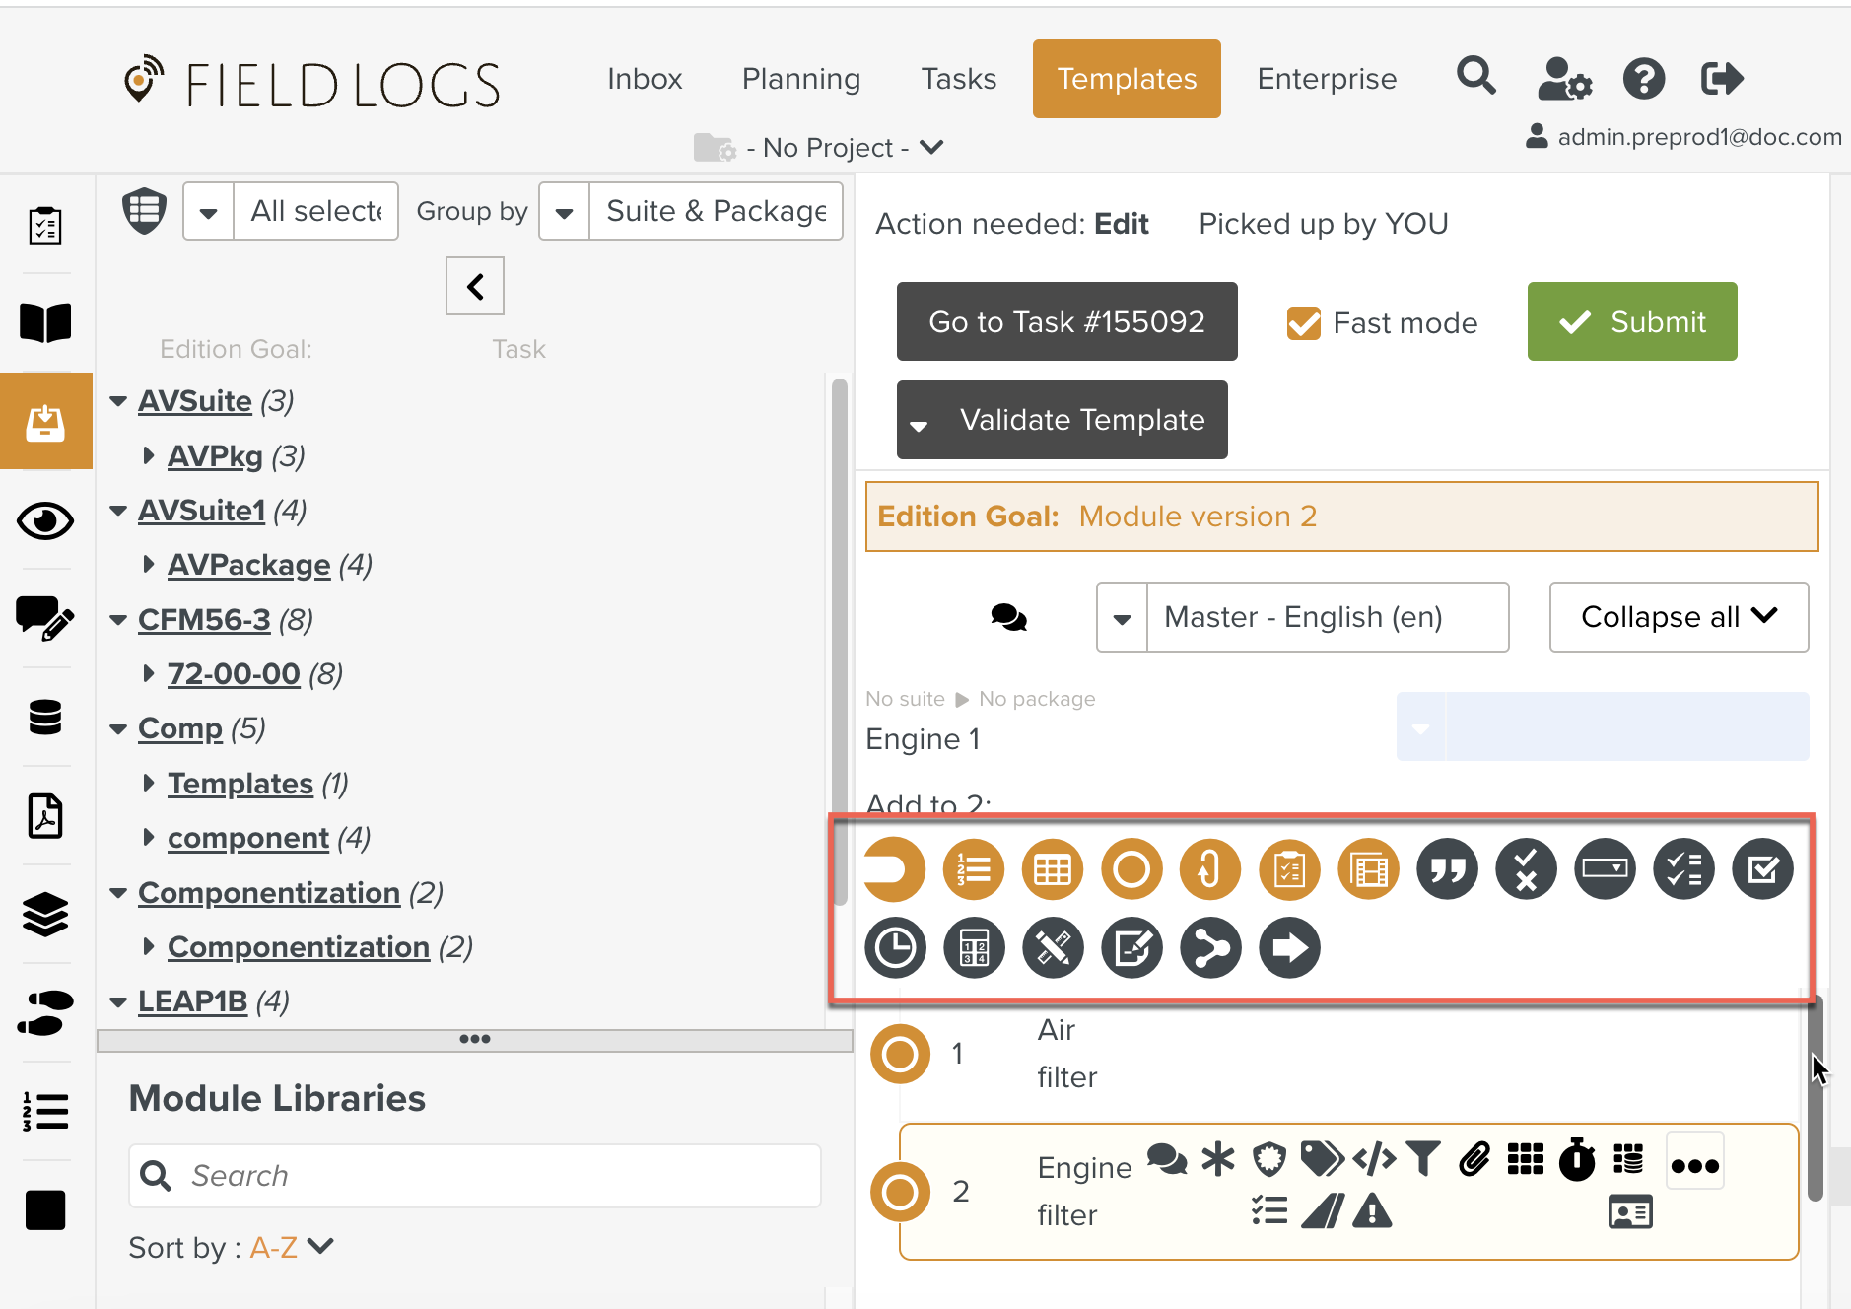Open the search magnifier in top navigation

[1475, 77]
